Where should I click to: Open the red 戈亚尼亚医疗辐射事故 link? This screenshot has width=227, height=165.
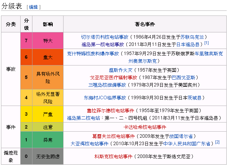113,78
